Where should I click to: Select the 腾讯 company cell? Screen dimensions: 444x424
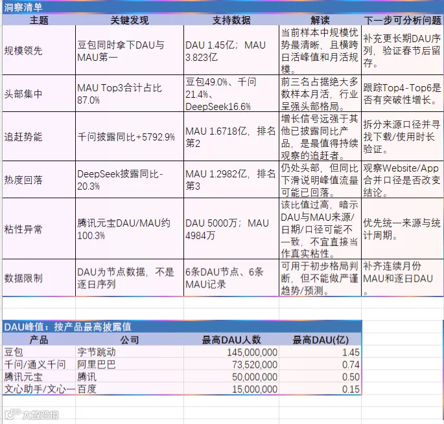click(130, 377)
